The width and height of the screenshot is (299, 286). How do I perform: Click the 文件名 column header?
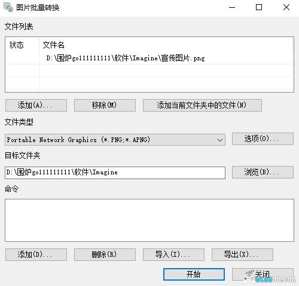point(54,45)
